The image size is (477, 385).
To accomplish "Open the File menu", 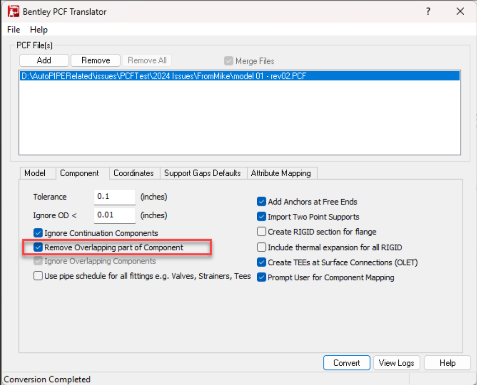I will (14, 30).
